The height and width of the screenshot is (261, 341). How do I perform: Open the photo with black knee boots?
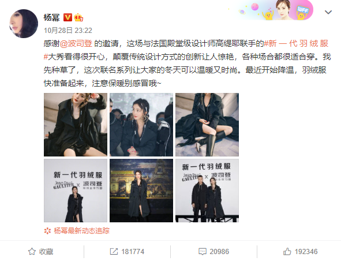coord(207,125)
